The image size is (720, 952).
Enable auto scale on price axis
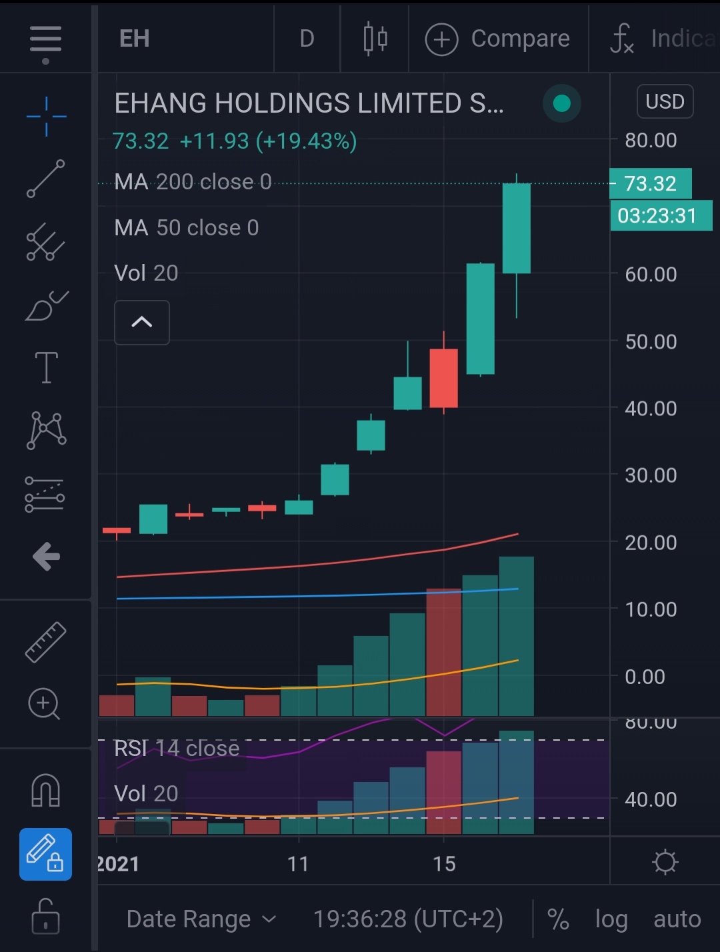click(677, 919)
